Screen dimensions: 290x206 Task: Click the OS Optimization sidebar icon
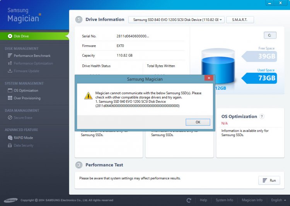[x=10, y=90]
